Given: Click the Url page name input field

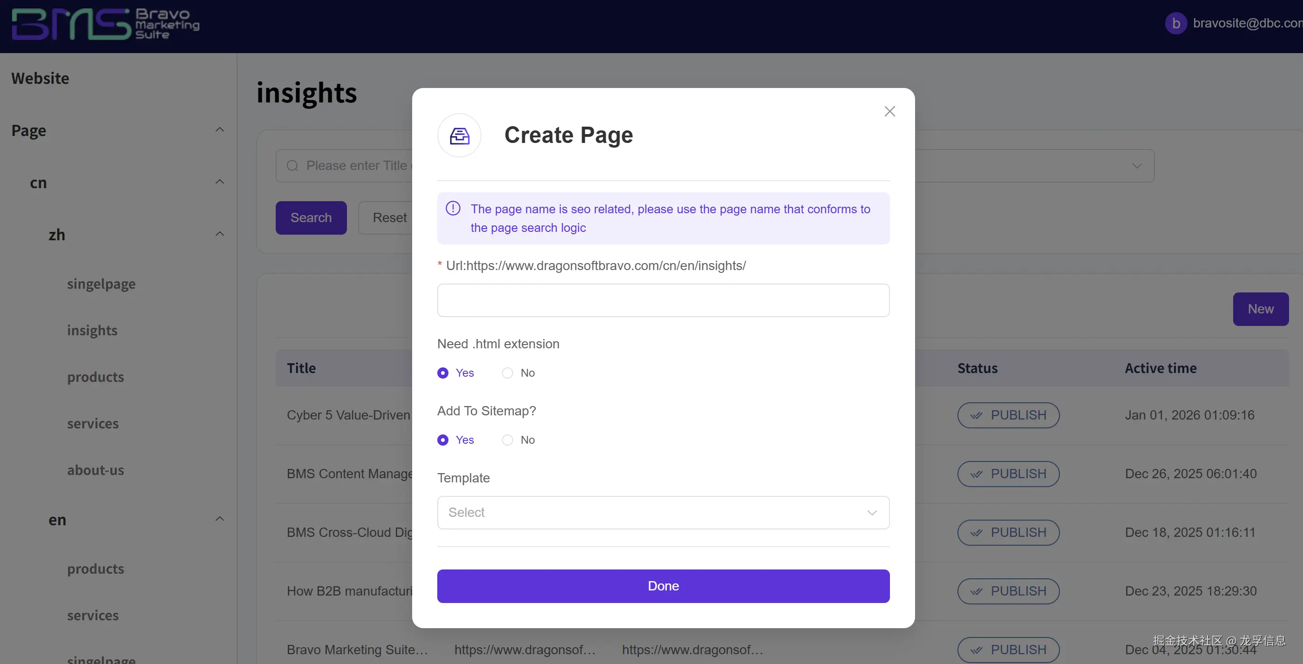Looking at the screenshot, I should pyautogui.click(x=663, y=300).
